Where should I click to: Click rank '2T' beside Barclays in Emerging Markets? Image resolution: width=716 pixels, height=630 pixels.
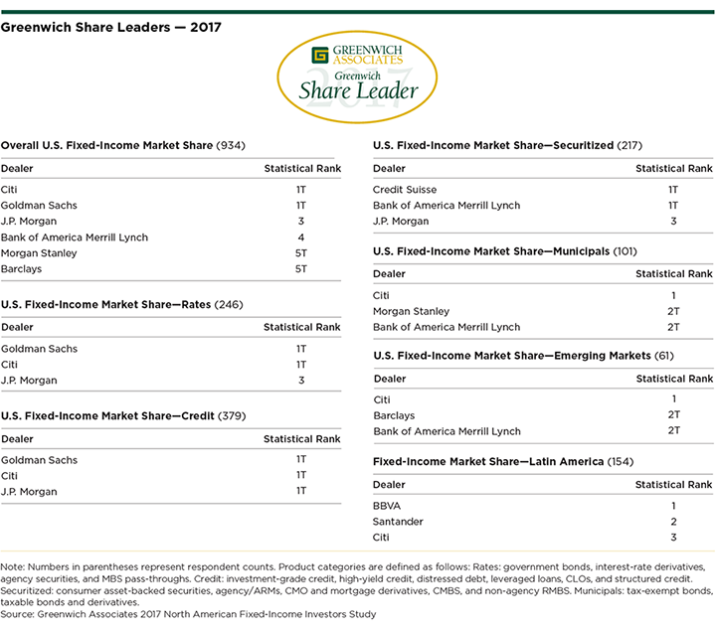click(674, 415)
